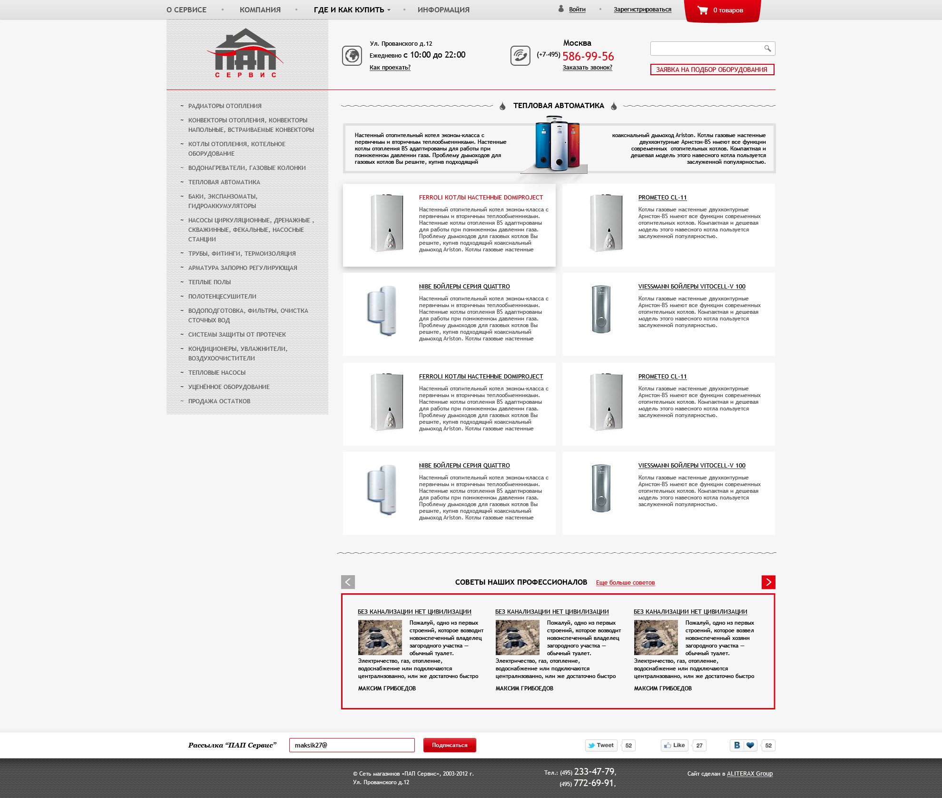This screenshot has width=942, height=798.
Task: Click the globe location icon
Action: pos(352,56)
